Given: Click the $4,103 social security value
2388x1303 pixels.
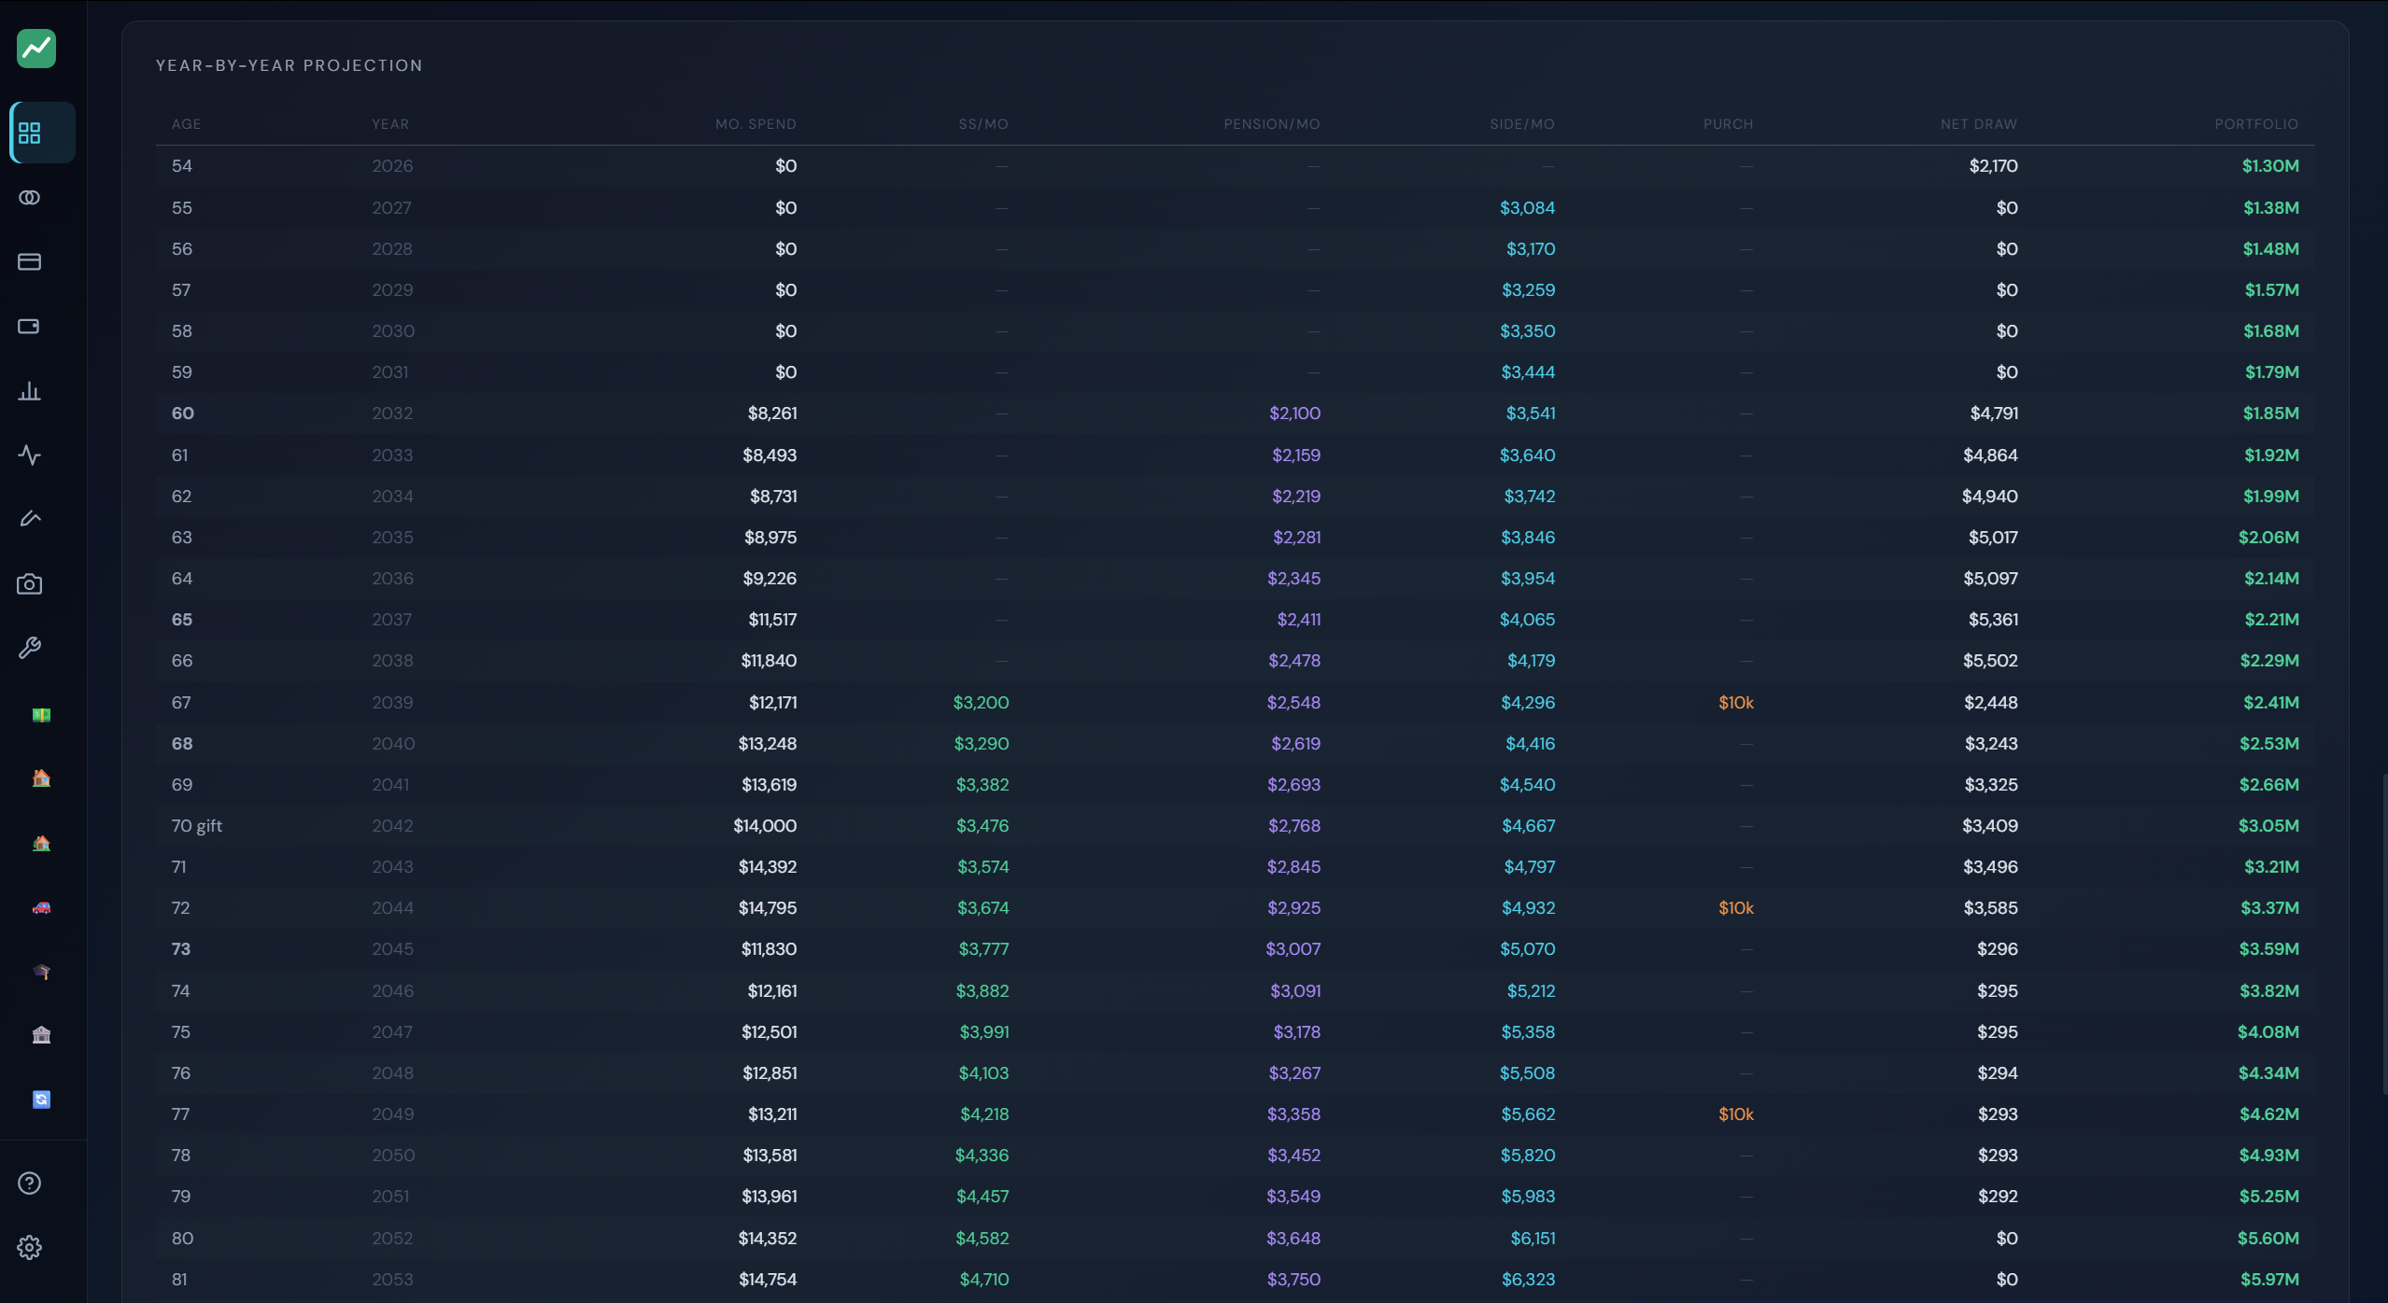Looking at the screenshot, I should (984, 1073).
